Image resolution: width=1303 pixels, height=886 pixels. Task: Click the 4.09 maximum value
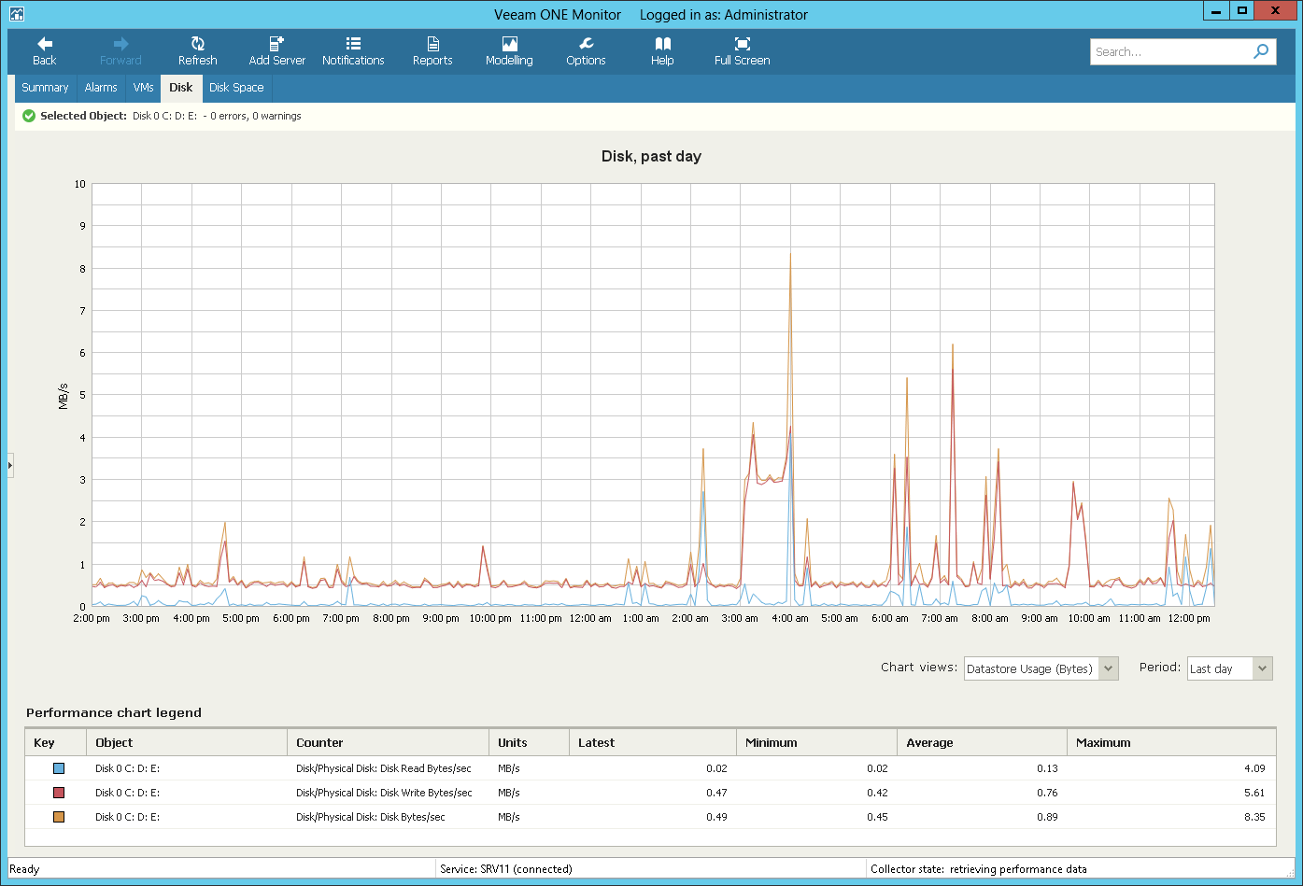click(x=1254, y=768)
